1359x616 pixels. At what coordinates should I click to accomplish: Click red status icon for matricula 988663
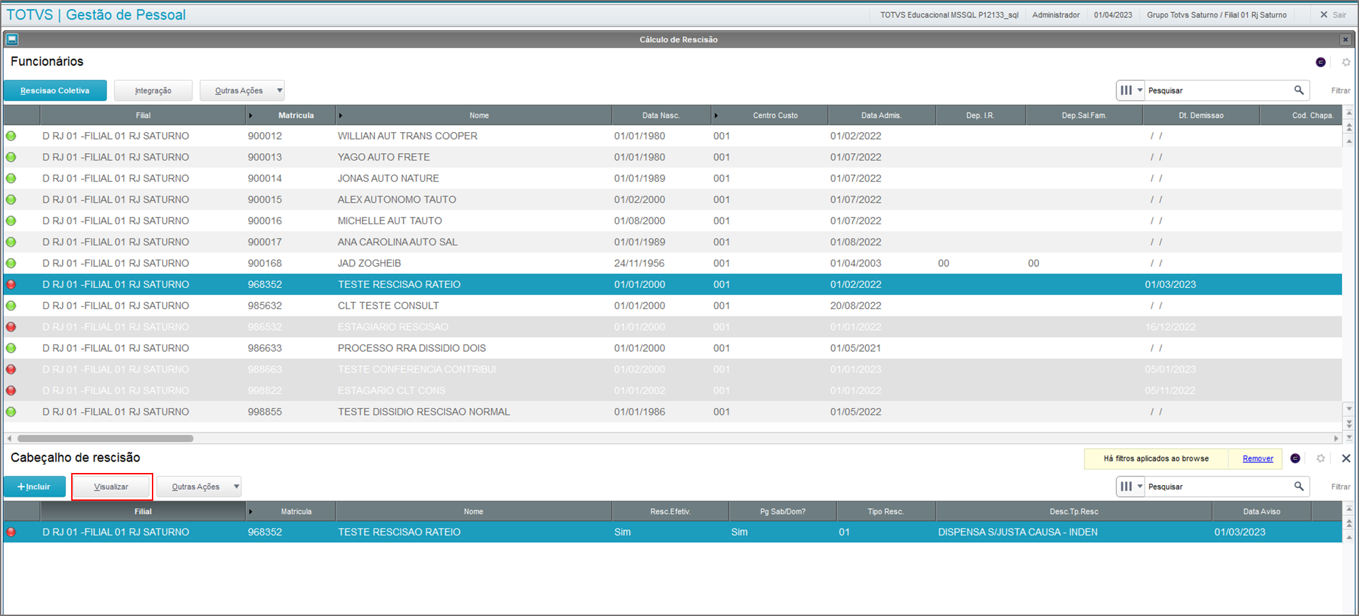pos(11,369)
